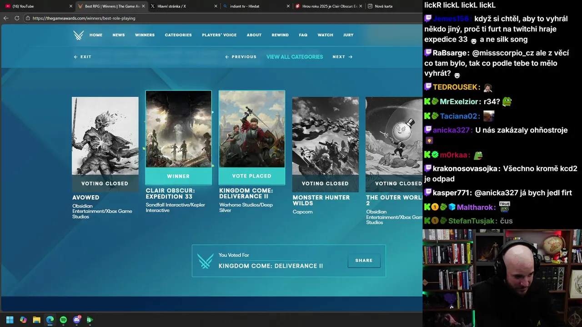This screenshot has width=582, height=327.
Task: Click the logo in You Voted For box
Action: pos(205,261)
